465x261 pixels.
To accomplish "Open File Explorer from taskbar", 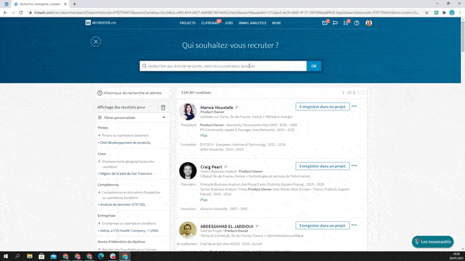I will (30, 256).
